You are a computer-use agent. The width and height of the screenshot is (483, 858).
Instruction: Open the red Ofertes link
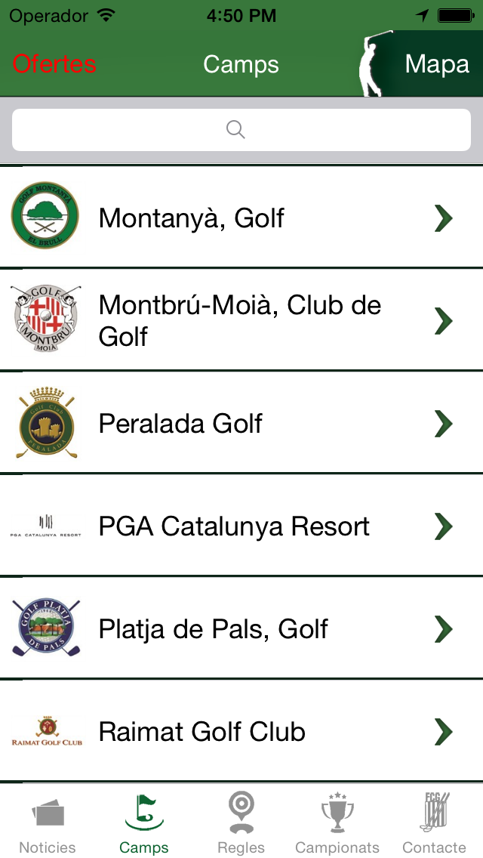53,63
